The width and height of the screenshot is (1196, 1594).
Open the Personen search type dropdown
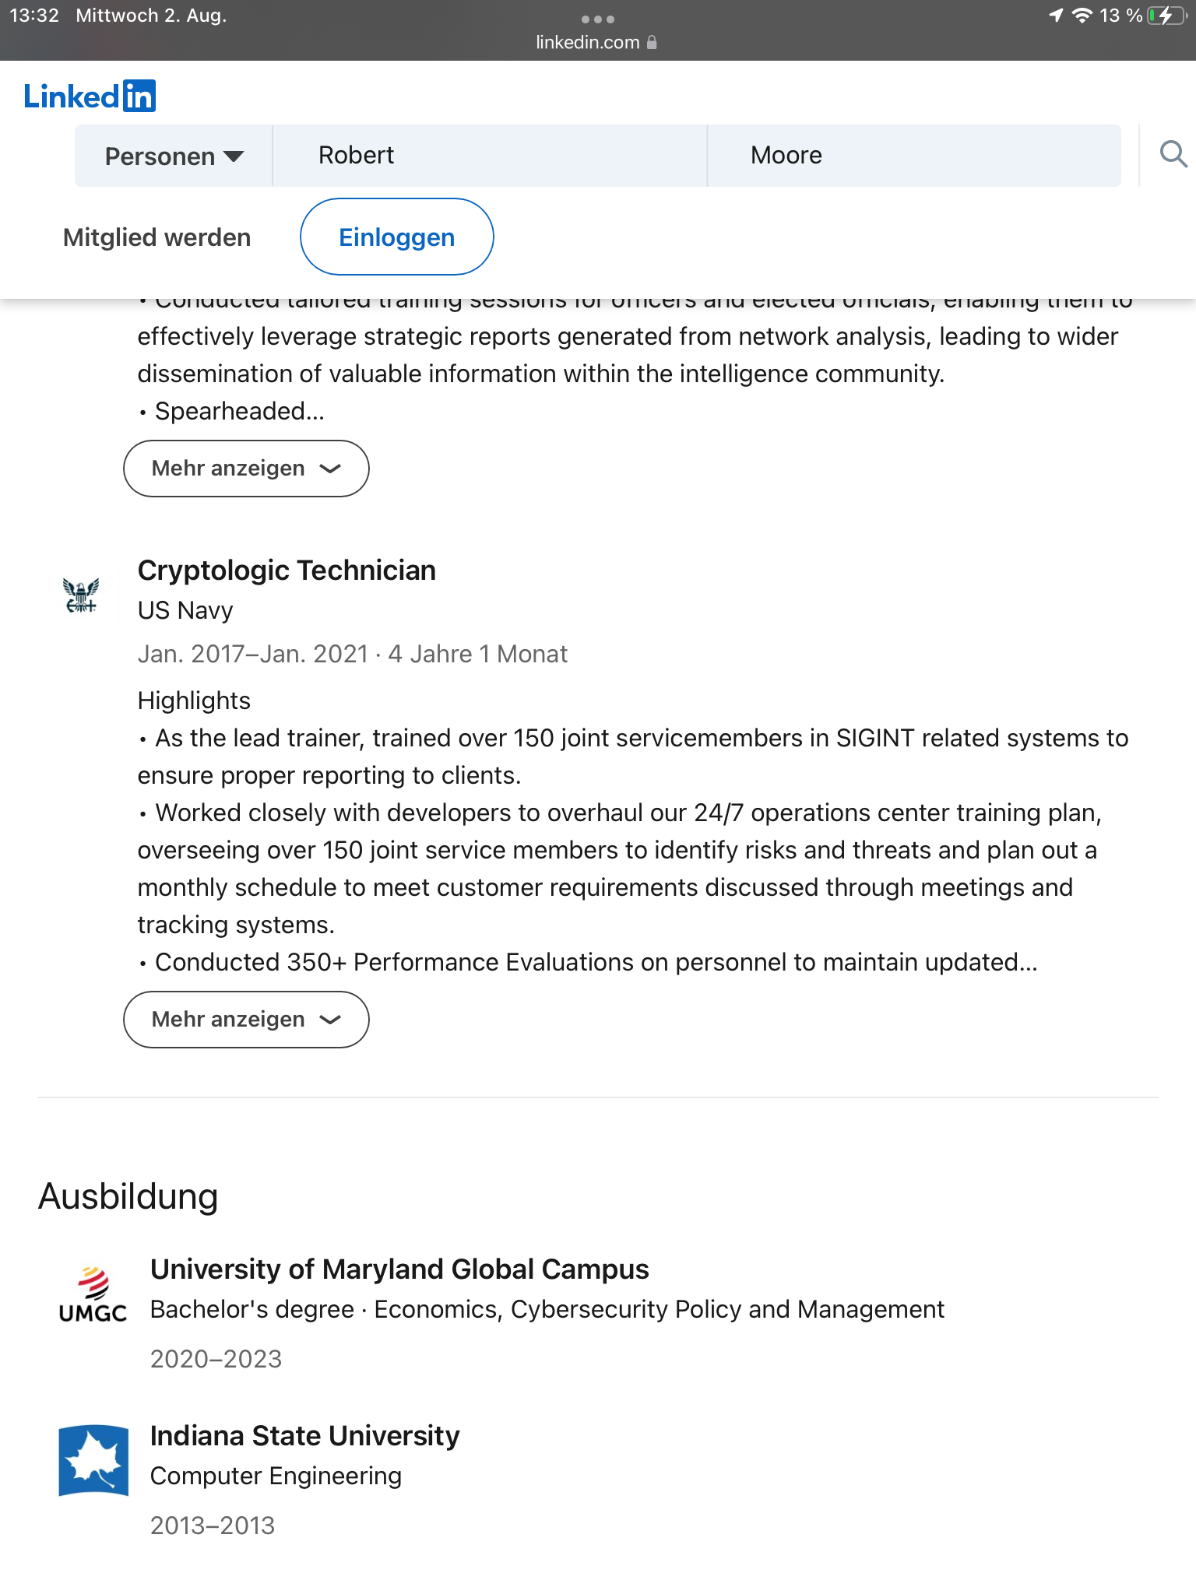(174, 156)
